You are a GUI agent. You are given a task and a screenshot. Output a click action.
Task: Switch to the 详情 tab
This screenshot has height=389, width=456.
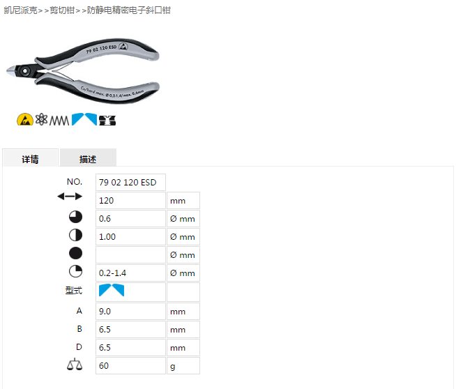point(30,159)
